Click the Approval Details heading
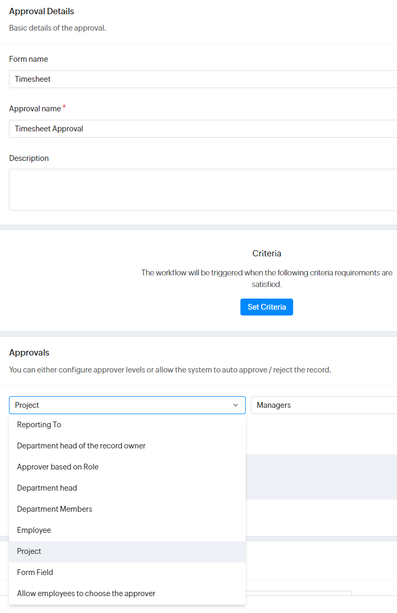The image size is (397, 613). point(42,11)
